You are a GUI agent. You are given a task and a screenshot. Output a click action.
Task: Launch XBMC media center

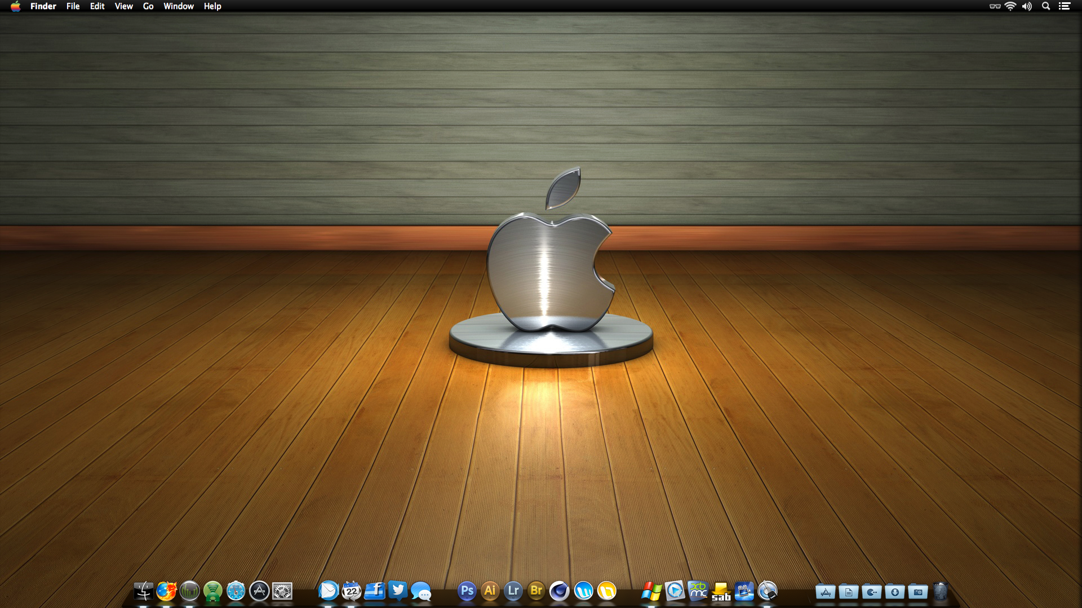[x=698, y=591]
